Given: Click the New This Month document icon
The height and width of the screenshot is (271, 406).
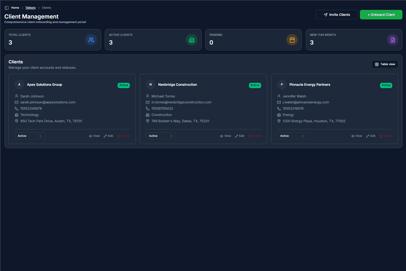Looking at the screenshot, I should click(392, 39).
